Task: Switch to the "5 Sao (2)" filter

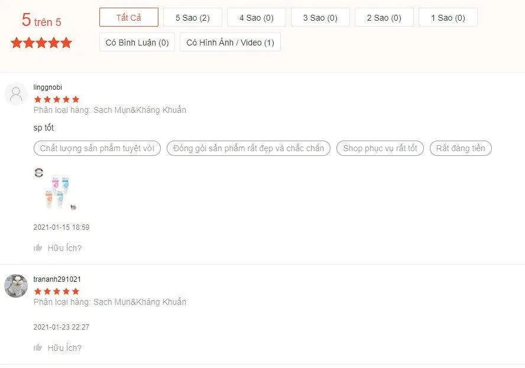Action: (x=192, y=17)
